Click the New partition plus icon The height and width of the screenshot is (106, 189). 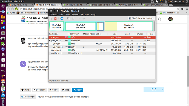51,19
